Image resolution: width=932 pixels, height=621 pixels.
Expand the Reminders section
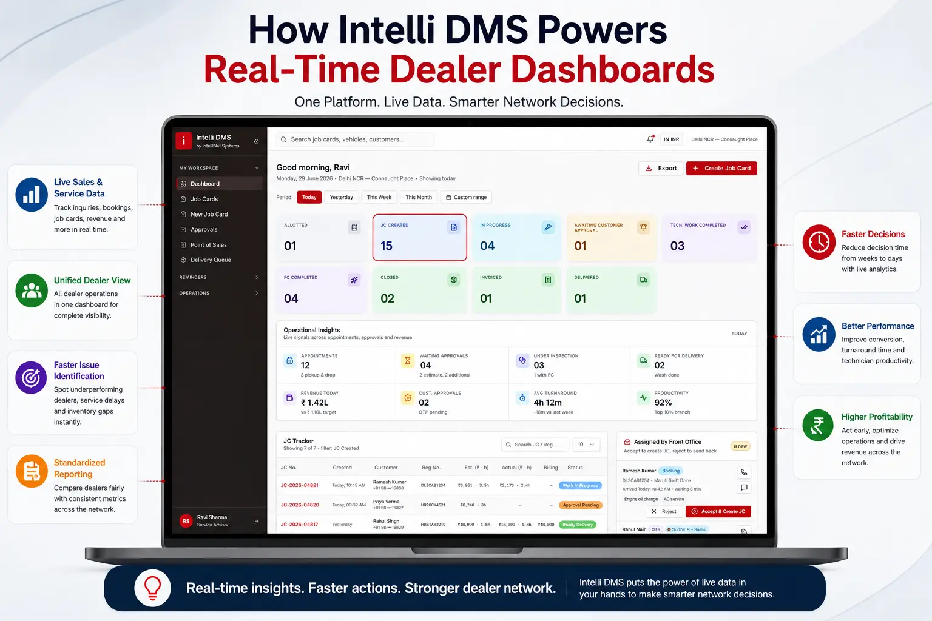point(257,277)
